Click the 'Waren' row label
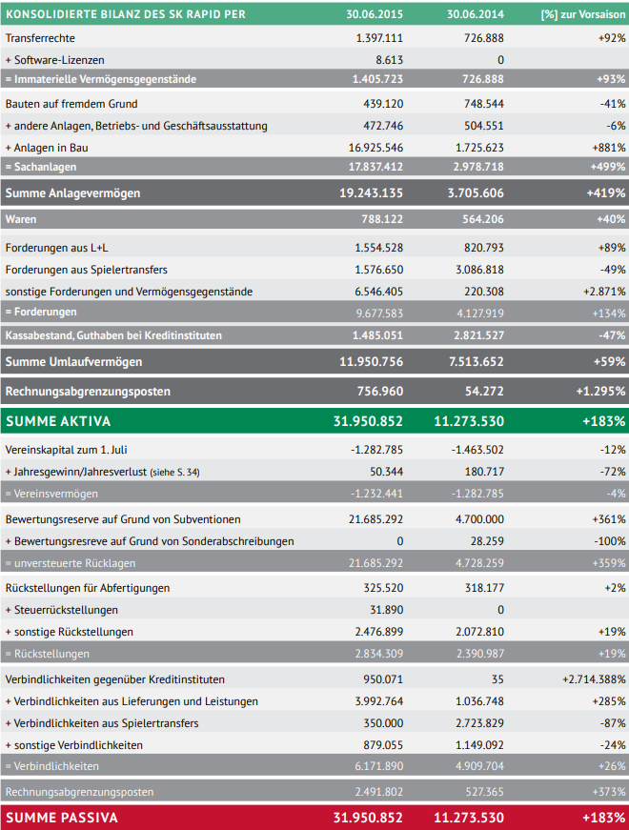This screenshot has height=830, width=629. click(x=21, y=219)
